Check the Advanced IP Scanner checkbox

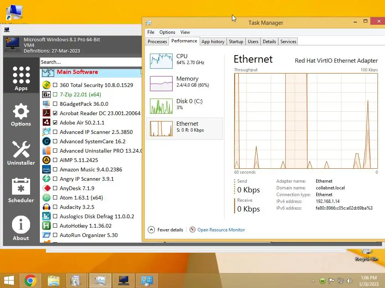(55, 132)
